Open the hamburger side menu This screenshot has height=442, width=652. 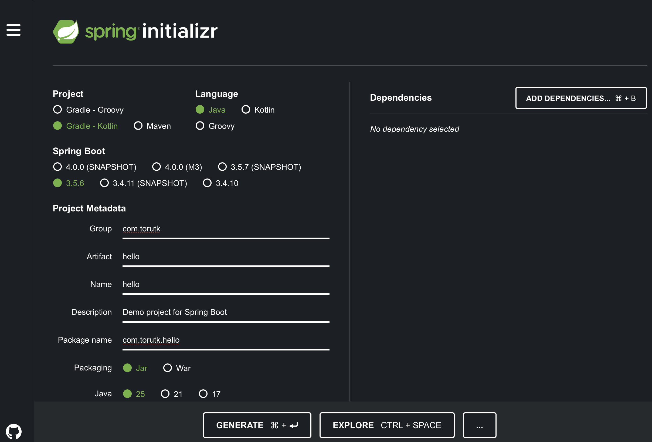13,30
